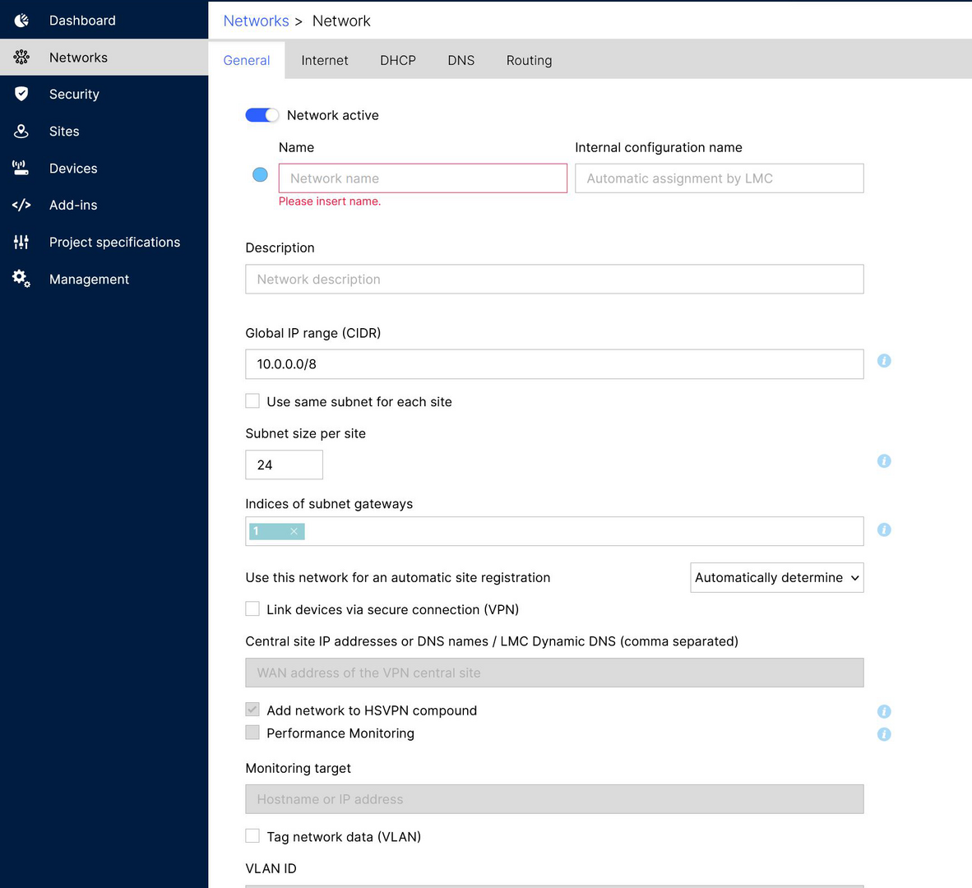Viewport: 972px width, 888px height.
Task: Open the Management gears icon
Action: [21, 279]
